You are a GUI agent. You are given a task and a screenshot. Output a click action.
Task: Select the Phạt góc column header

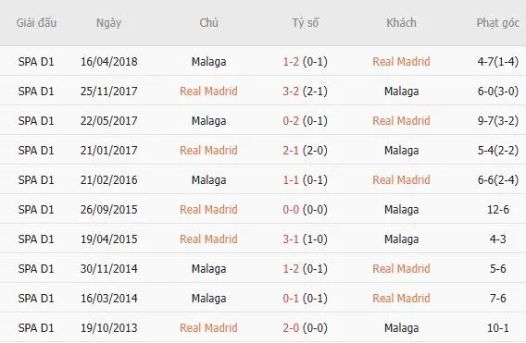pyautogui.click(x=498, y=23)
